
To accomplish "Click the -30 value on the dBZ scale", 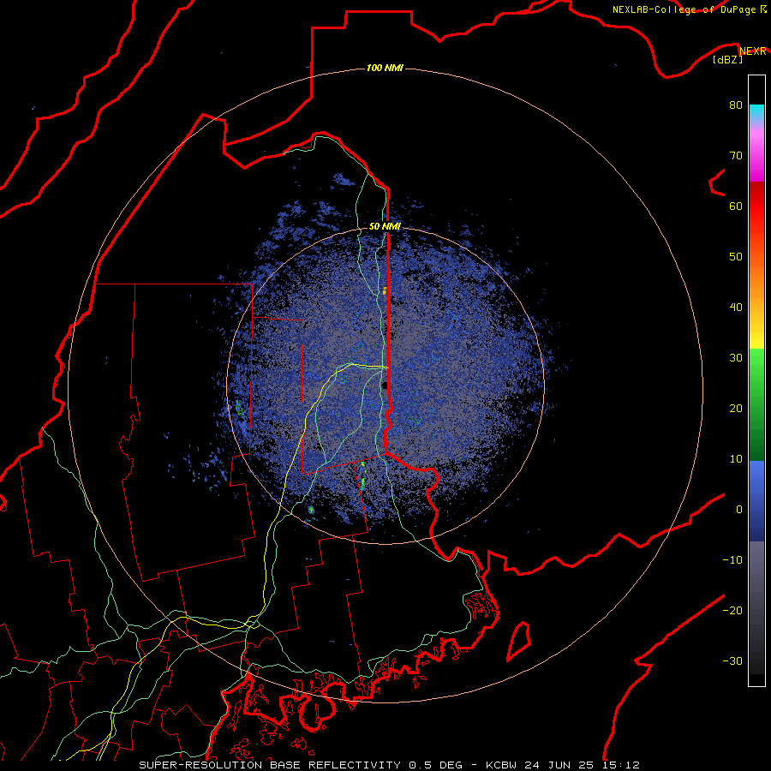I will point(732,661).
